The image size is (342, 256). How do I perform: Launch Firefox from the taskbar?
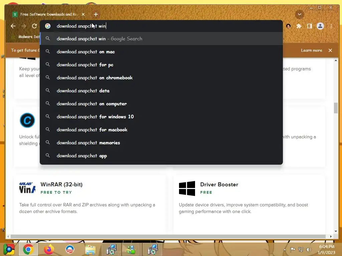[49, 249]
